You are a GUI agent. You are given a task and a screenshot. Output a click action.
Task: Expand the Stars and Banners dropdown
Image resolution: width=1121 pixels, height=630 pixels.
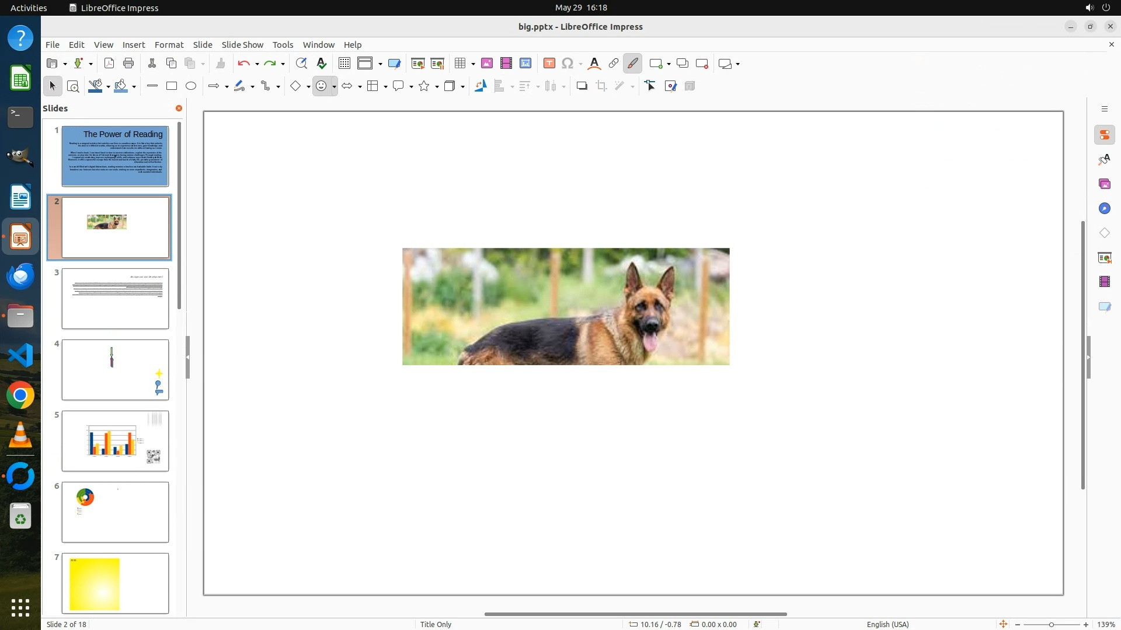pyautogui.click(x=437, y=87)
